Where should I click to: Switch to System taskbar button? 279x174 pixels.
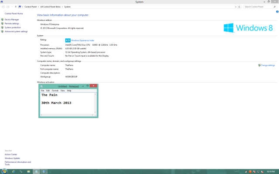(x=44, y=171)
